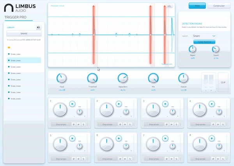Solo slot 8 with the S button

[223, 159]
